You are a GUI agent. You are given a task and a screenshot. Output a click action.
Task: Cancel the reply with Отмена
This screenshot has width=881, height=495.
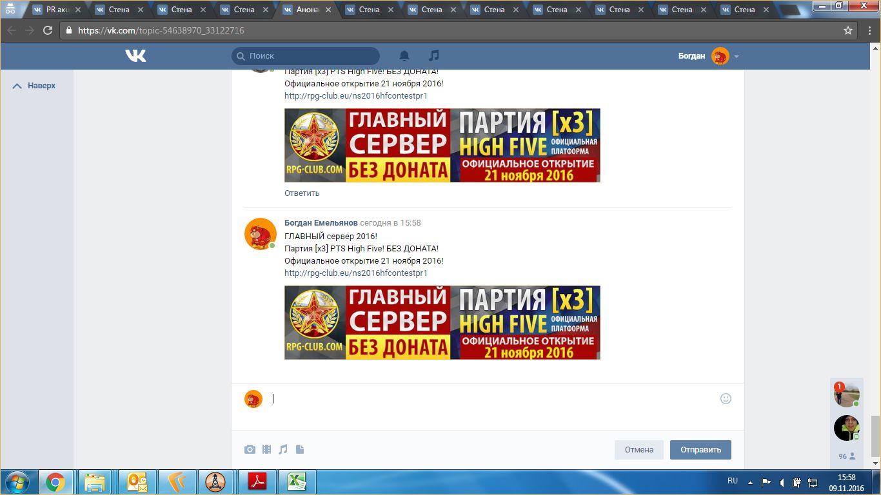(x=639, y=450)
